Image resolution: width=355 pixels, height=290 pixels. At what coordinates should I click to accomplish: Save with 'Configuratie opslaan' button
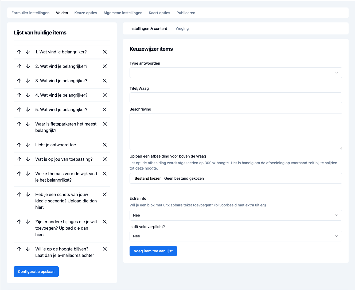[36, 272]
